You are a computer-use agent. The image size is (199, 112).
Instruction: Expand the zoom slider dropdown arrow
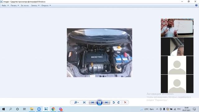(78, 102)
